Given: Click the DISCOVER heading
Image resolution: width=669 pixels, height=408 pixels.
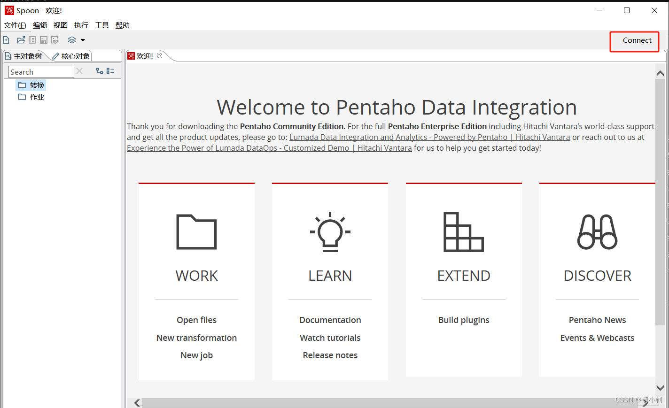Looking at the screenshot, I should click(597, 276).
